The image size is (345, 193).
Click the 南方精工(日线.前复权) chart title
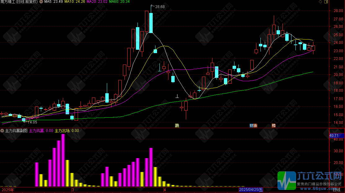click(x=19, y=2)
